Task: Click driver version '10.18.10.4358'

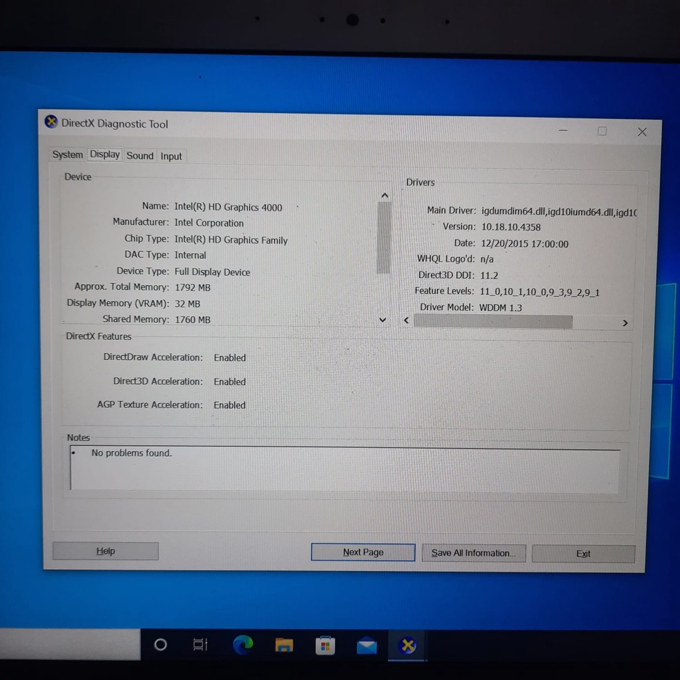Action: pyautogui.click(x=511, y=227)
